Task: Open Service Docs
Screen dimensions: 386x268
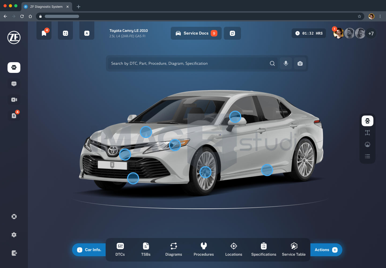Action: click(196, 33)
